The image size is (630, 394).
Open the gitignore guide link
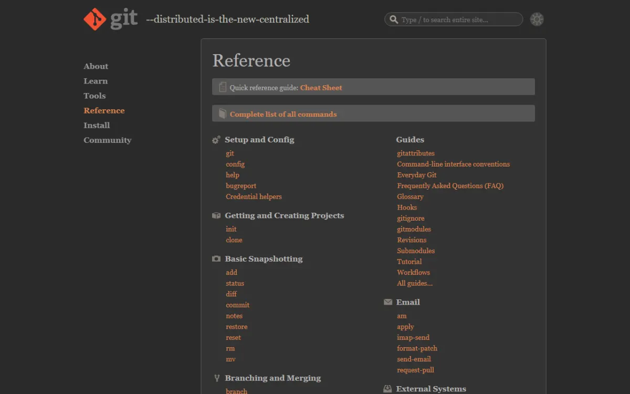pyautogui.click(x=411, y=218)
